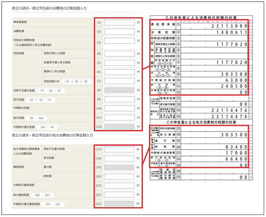266x217 pixels.
Task: Click the 貸倒れに係る税額 (6) input field
Action: (119, 72)
